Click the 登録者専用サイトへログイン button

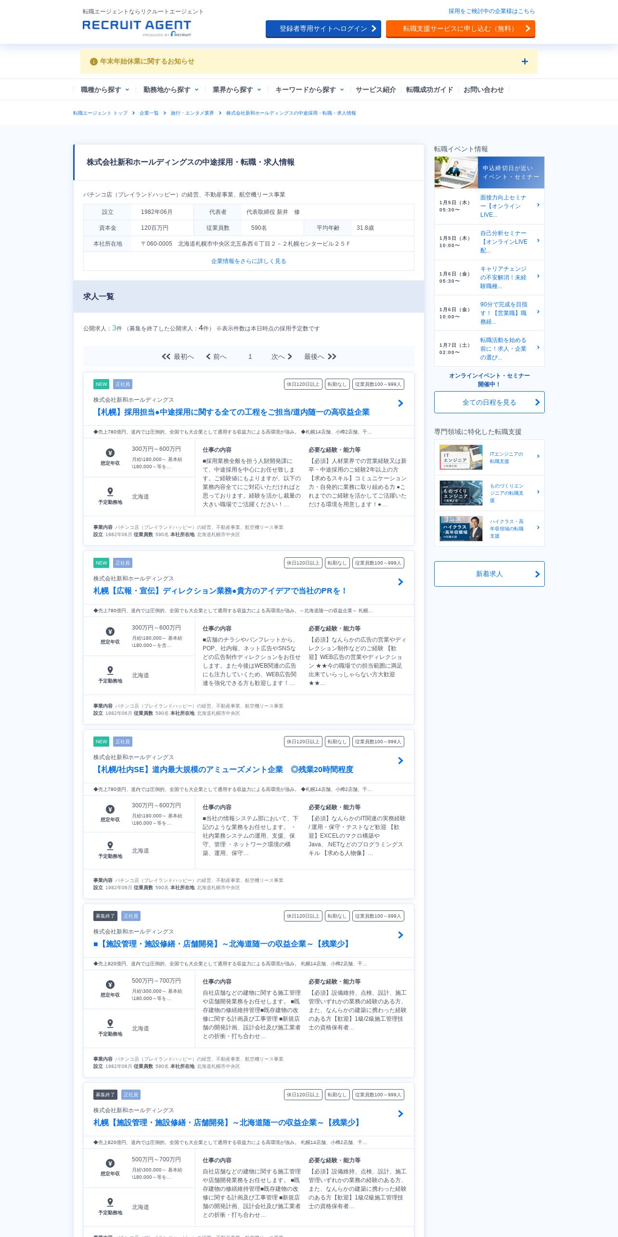[323, 29]
